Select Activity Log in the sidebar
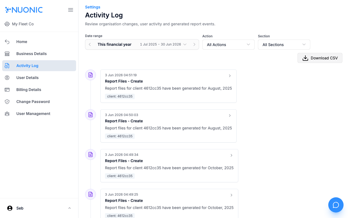The height and width of the screenshot is (218, 349). click(39, 66)
